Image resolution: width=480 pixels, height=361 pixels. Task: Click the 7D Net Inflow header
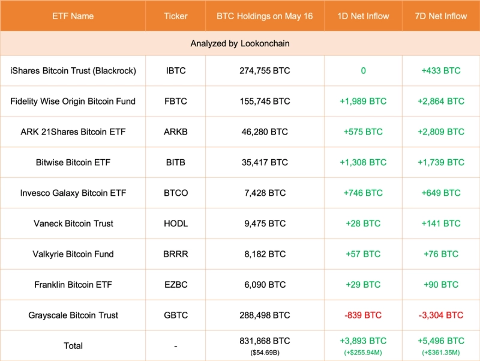(x=441, y=16)
